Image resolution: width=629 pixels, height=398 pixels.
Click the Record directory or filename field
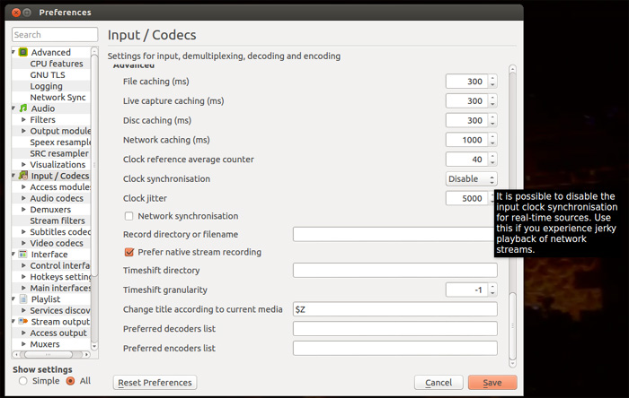pyautogui.click(x=394, y=234)
